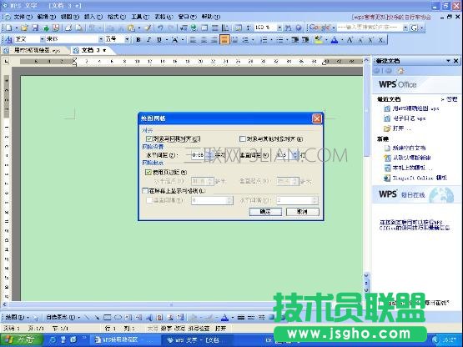
Task: Click the center alignment icon
Action: [x=204, y=39]
